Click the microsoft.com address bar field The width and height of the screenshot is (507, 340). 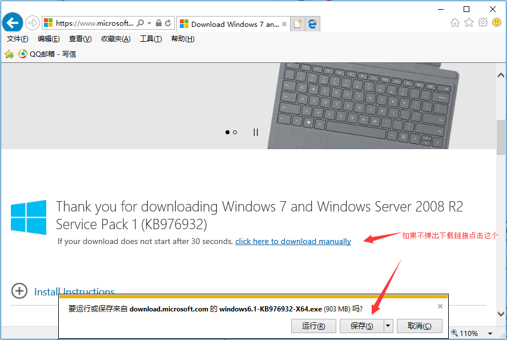coord(94,23)
